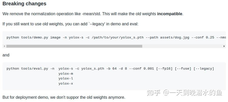Click the sentence about deployment demo
This screenshot has height=102, width=228.
tap(64, 97)
